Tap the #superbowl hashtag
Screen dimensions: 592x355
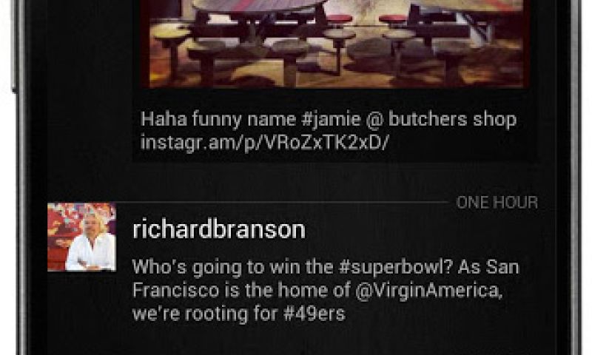pyautogui.click(x=395, y=267)
